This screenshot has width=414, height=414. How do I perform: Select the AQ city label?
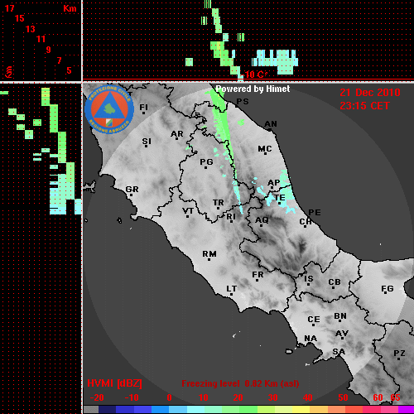(x=262, y=220)
